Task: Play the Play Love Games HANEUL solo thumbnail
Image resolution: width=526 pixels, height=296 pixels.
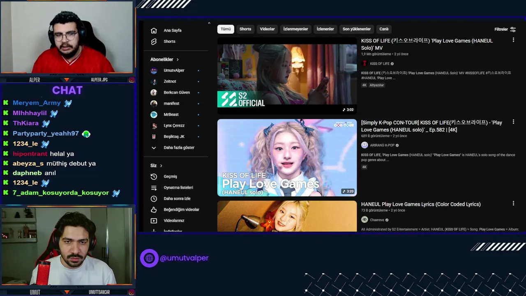Action: pos(287,158)
